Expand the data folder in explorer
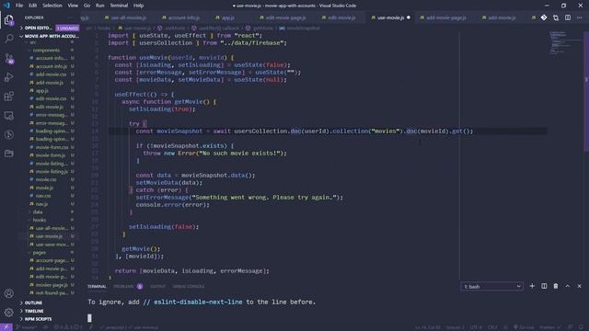Image resolution: width=589 pixels, height=331 pixels. pos(38,212)
